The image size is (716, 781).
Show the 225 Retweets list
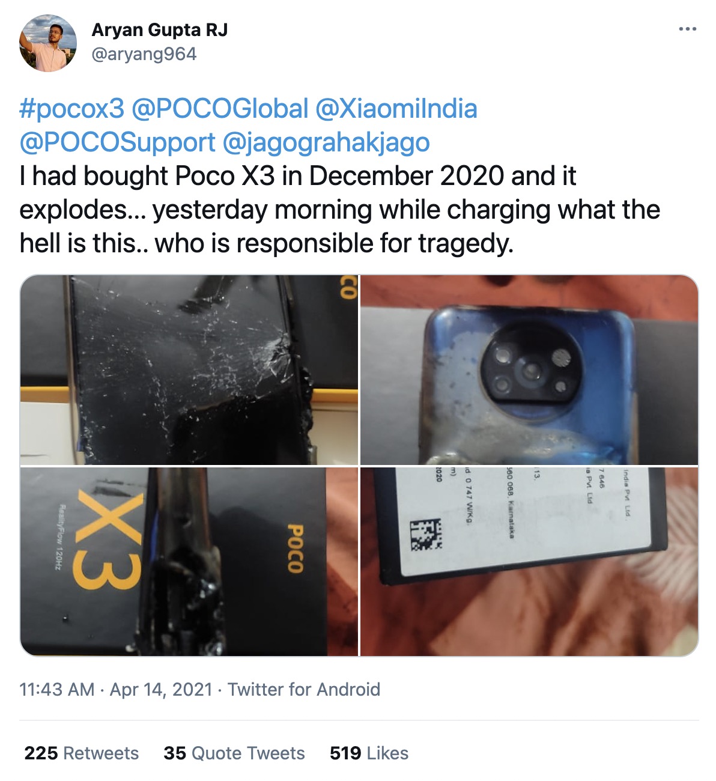[82, 753]
